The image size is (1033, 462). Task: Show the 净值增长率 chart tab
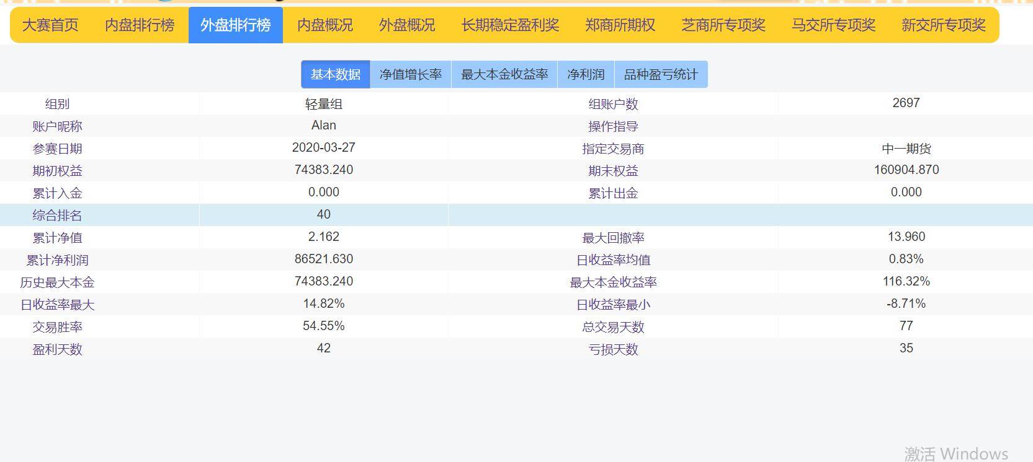[411, 74]
